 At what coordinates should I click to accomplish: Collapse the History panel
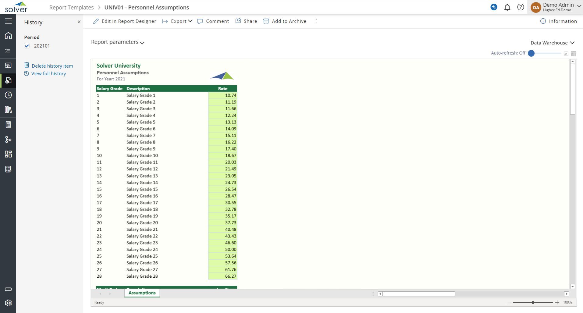coord(79,22)
